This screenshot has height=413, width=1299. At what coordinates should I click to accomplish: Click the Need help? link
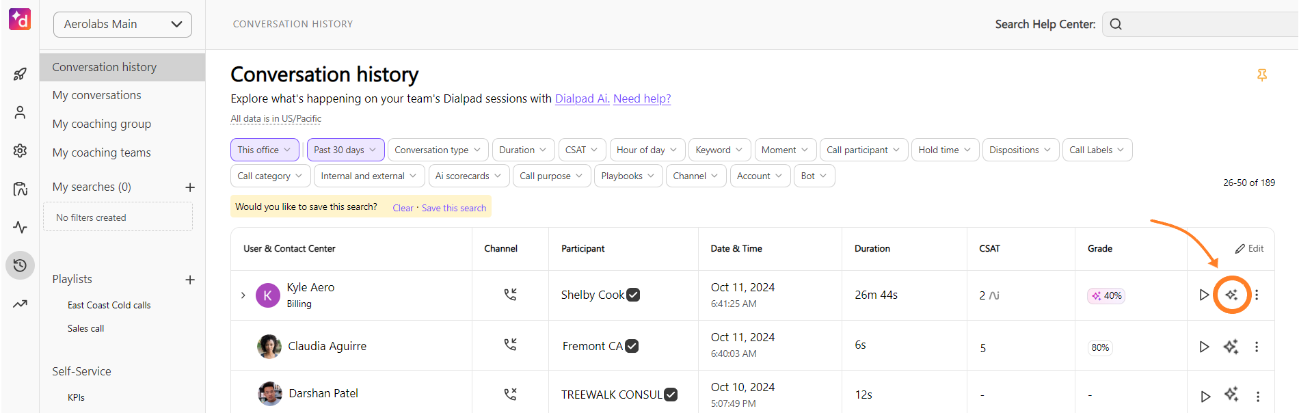(642, 98)
